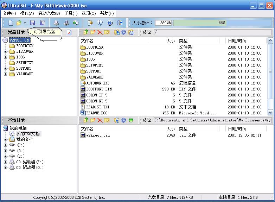Expand the VALUEADD folder tree node
275x202 pixels.
click(x=5, y=74)
